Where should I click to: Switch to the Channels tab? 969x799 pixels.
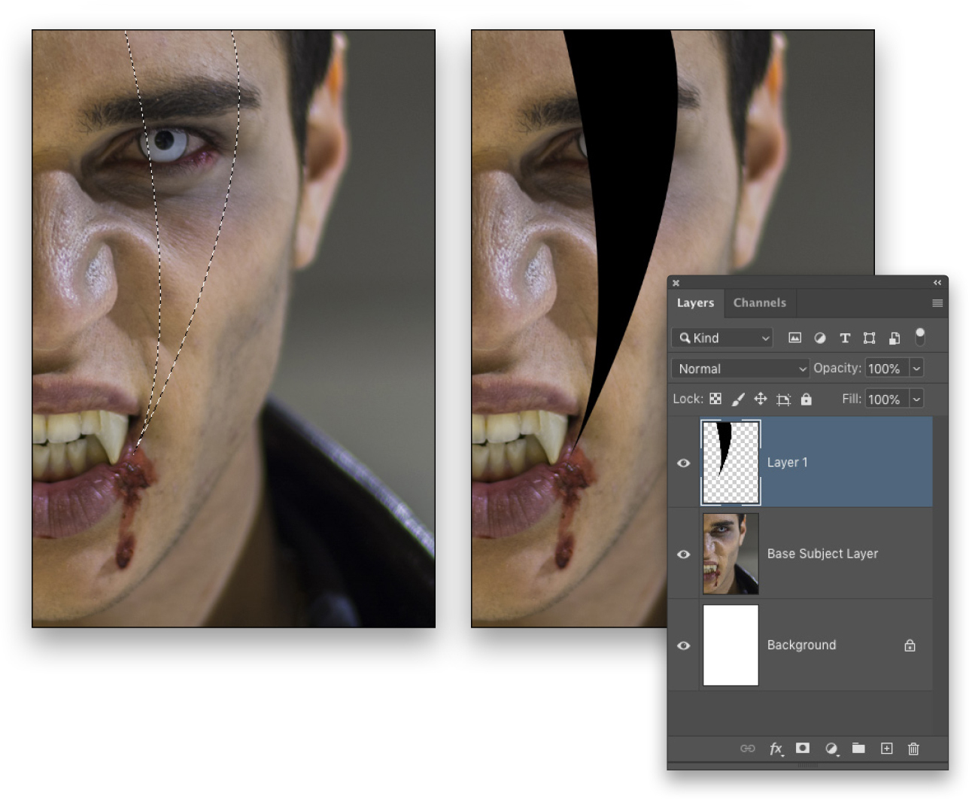point(759,302)
